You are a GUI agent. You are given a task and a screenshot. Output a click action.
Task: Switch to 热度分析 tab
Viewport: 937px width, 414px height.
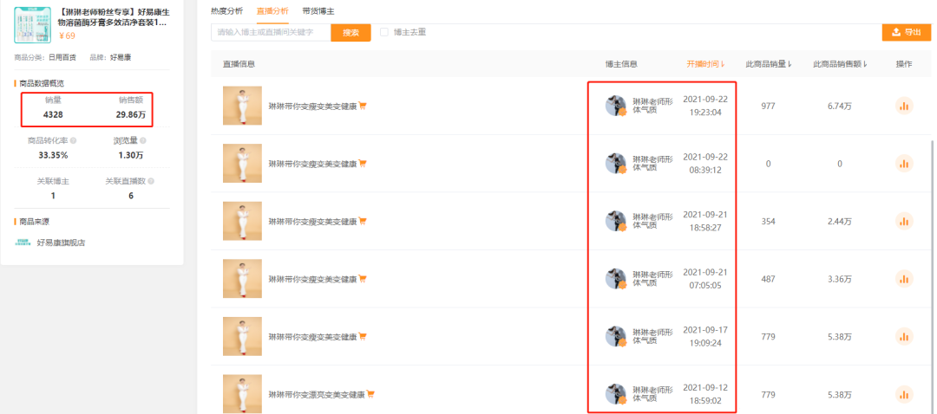click(227, 10)
